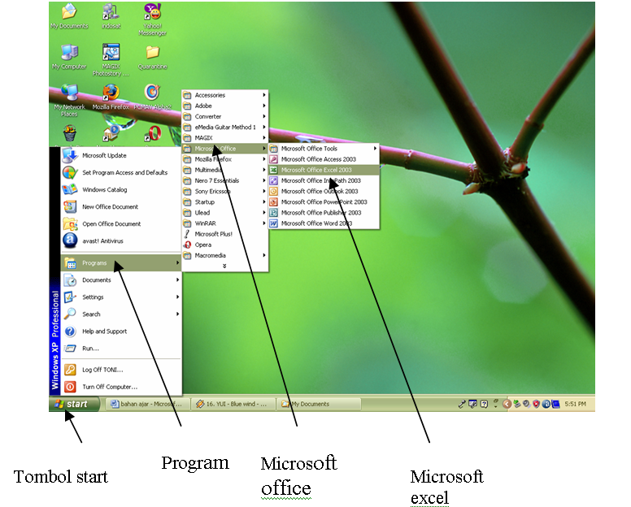This screenshot has width=631, height=507.
Task: Switch to bahan ajar - Microsoft taskbar button
Action: pyautogui.click(x=147, y=404)
